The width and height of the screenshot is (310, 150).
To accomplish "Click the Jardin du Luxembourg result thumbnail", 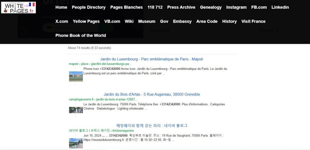I will [x=76, y=76].
